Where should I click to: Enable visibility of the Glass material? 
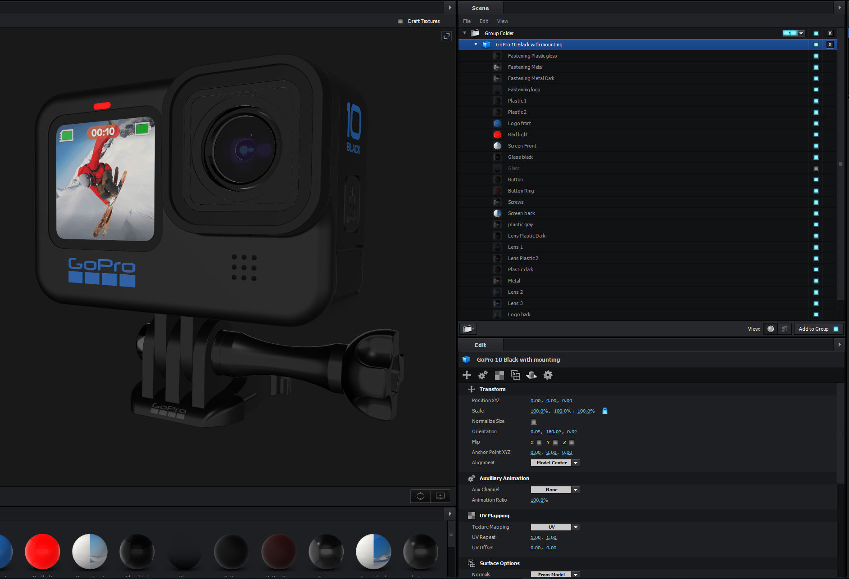coord(816,168)
